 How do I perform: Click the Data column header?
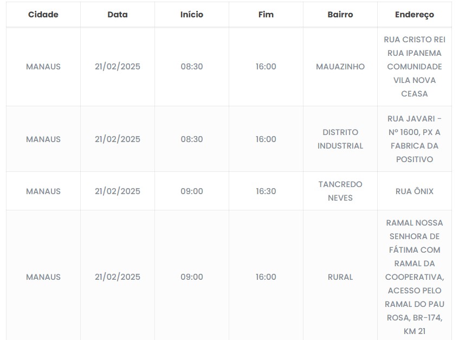(x=118, y=15)
